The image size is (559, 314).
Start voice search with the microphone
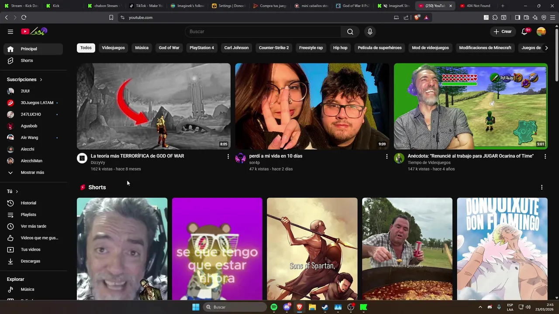click(x=370, y=31)
